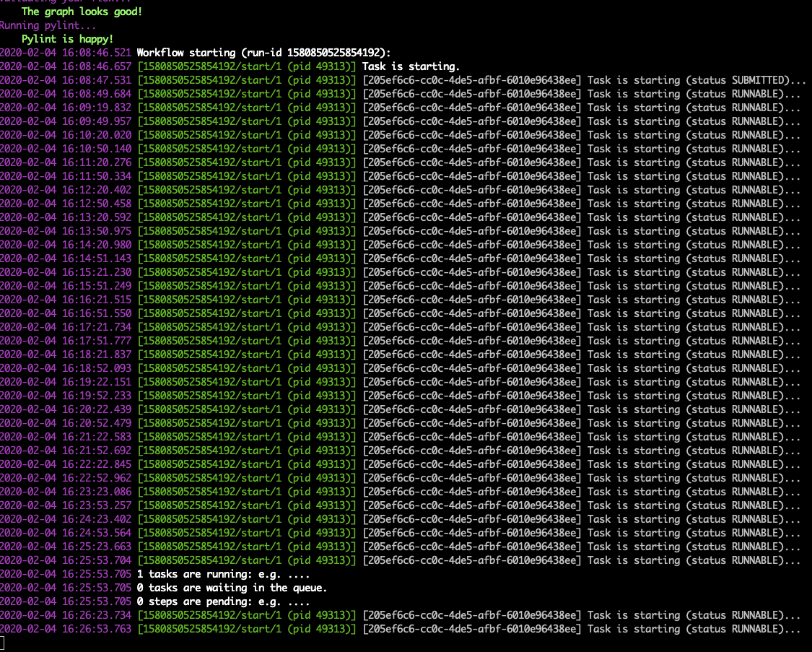Click the timestamp 16:11:20.276

click(x=97, y=162)
